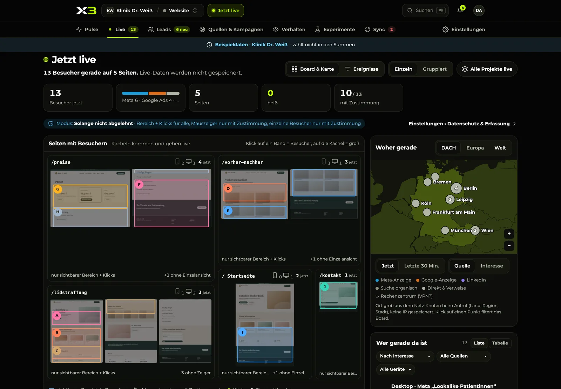
Task: Open Einstellungen in the navigation
Action: pos(464,29)
